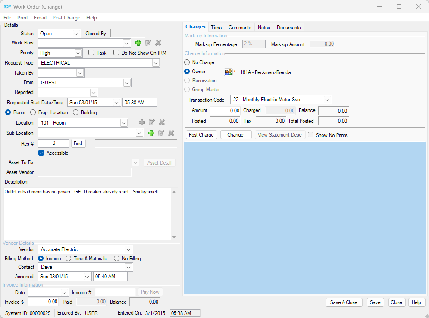The width and height of the screenshot is (429, 318).
Task: Add a Location with the gray plus icon
Action: coord(142,122)
